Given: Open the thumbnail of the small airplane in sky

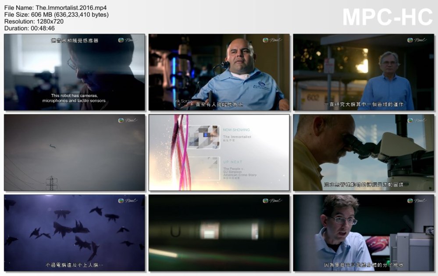Looking at the screenshot, I should point(75,152).
